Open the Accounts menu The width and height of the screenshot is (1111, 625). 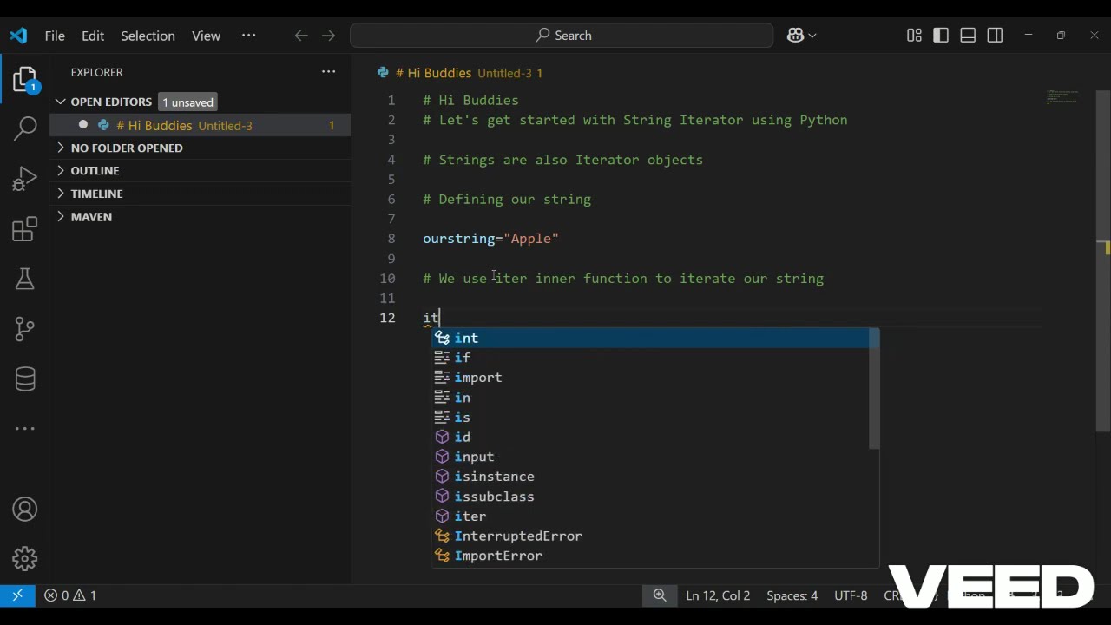pyautogui.click(x=25, y=510)
